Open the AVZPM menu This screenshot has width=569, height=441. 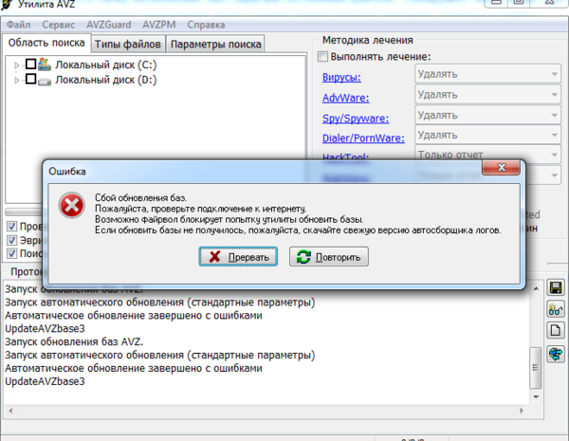point(159,25)
